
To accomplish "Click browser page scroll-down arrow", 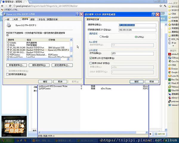I will (x=166, y=130).
